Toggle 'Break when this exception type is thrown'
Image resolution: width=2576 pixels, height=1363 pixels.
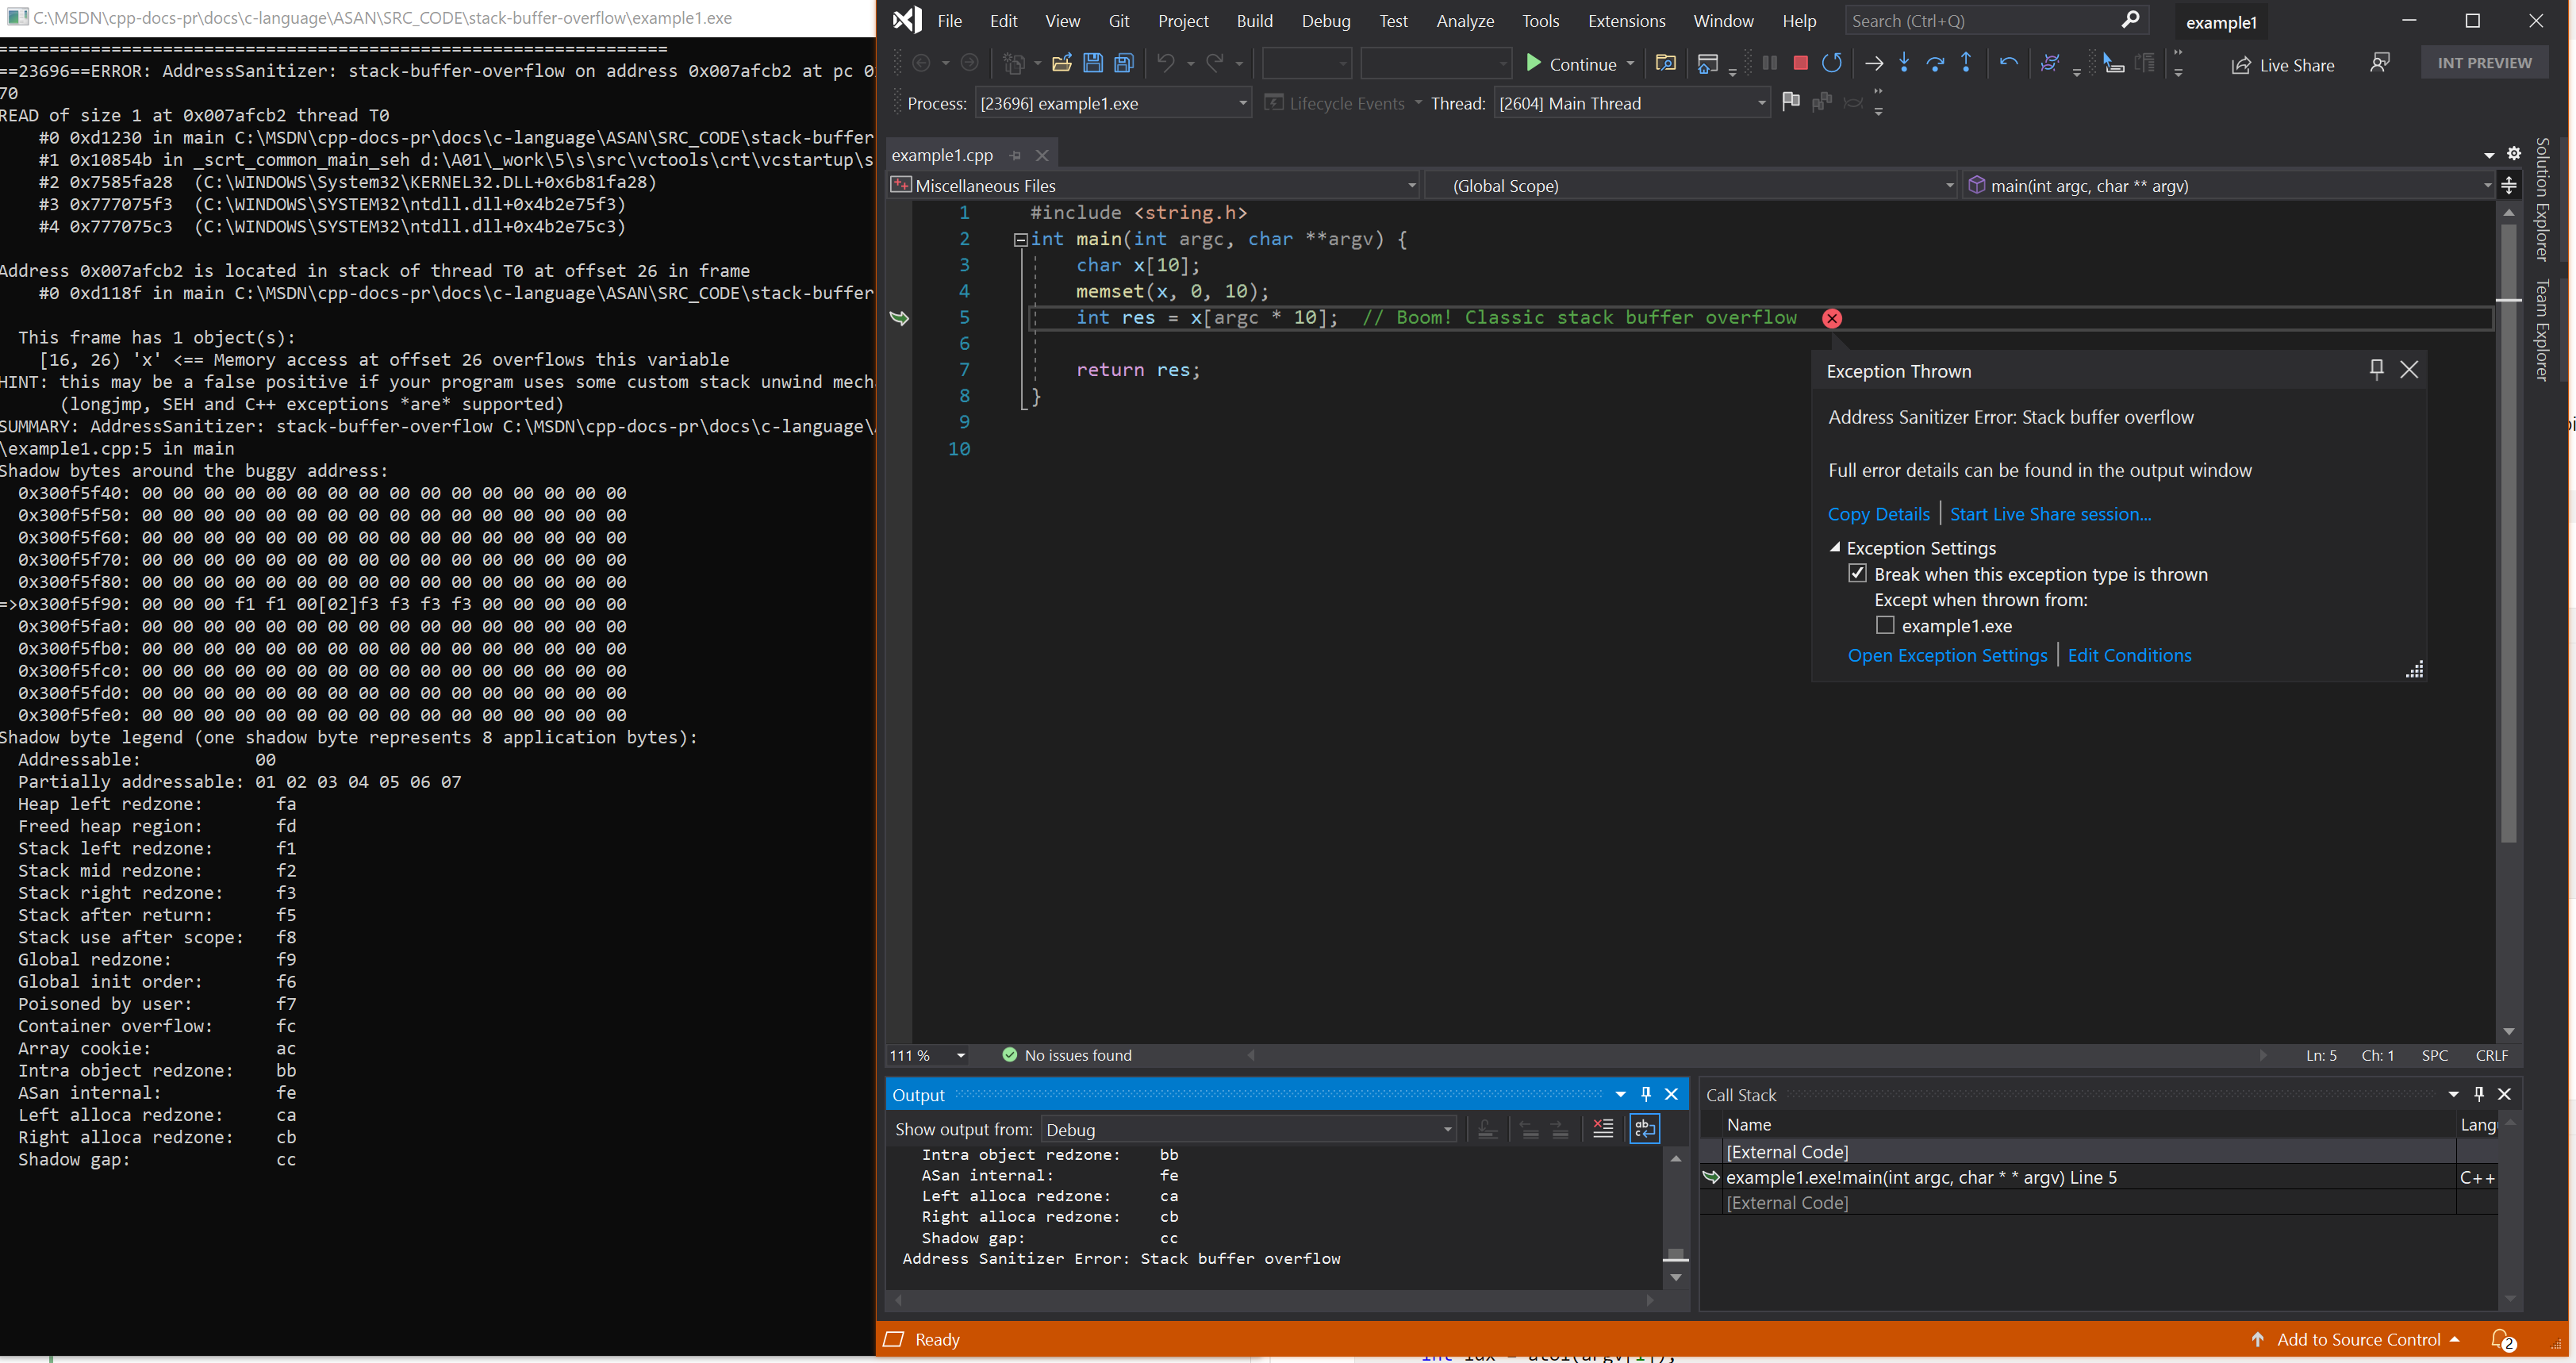click(x=1857, y=573)
